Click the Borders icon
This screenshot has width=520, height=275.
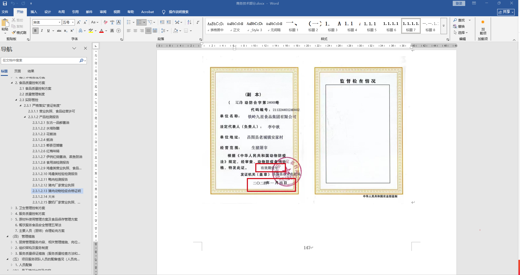coord(186,31)
